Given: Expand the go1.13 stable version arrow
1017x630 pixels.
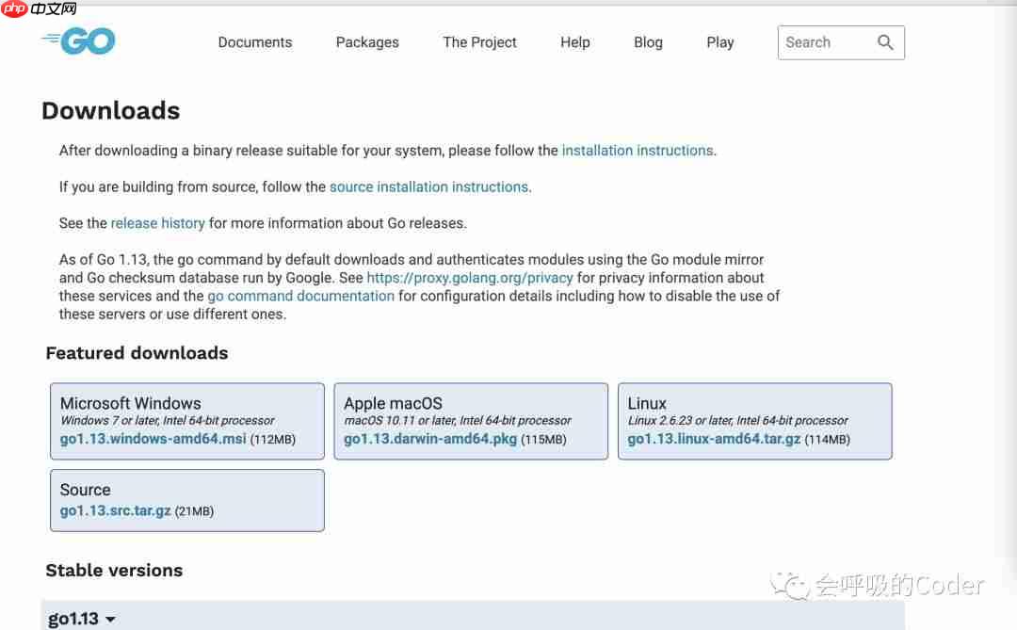Looking at the screenshot, I should [110, 620].
